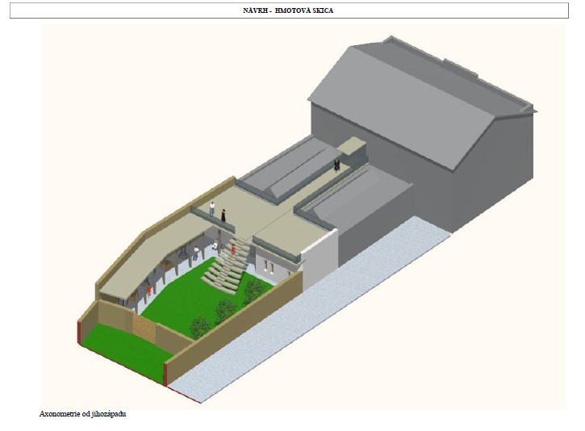Select the red corner fence post
Image resolution: width=585 pixels, height=431 pixels.
point(165,373)
